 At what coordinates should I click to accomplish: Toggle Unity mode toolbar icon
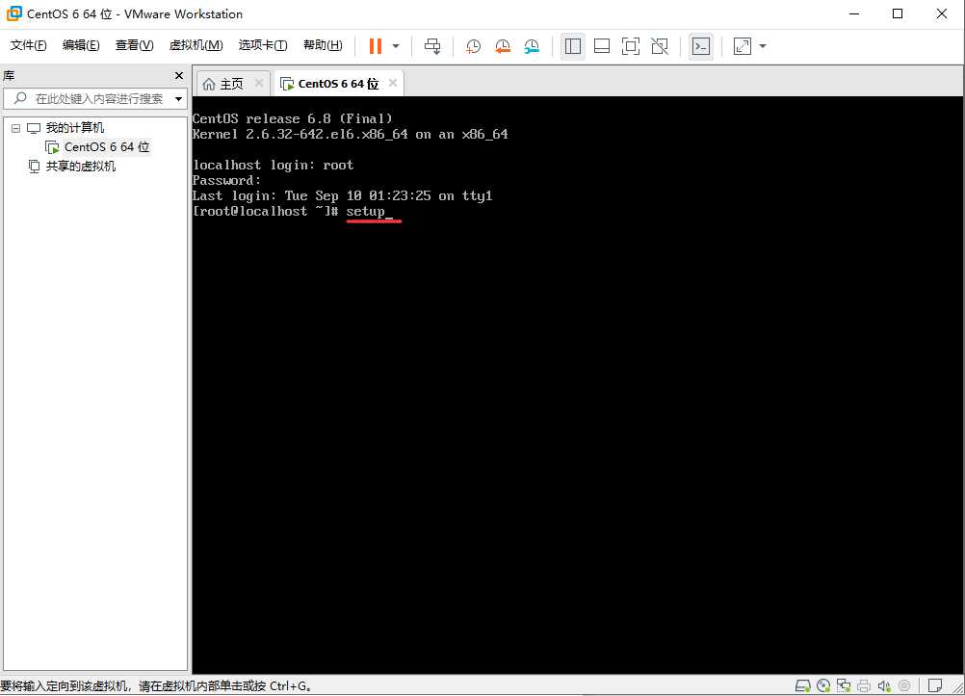click(x=660, y=46)
